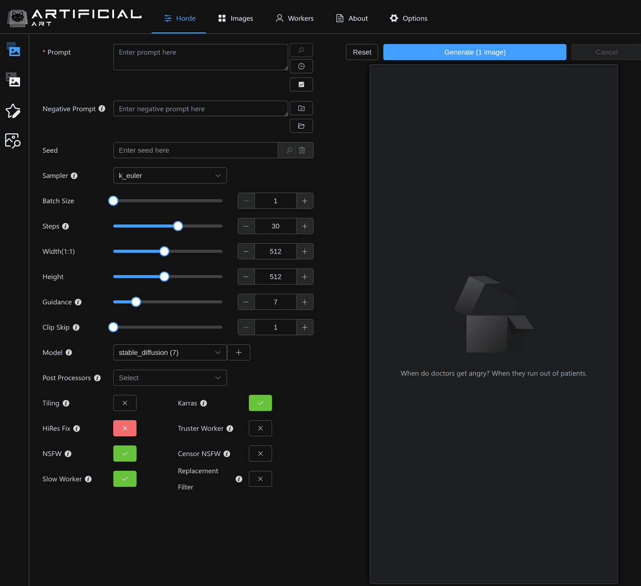This screenshot has height=586, width=641.
Task: Open the Options tab
Action: [409, 19]
